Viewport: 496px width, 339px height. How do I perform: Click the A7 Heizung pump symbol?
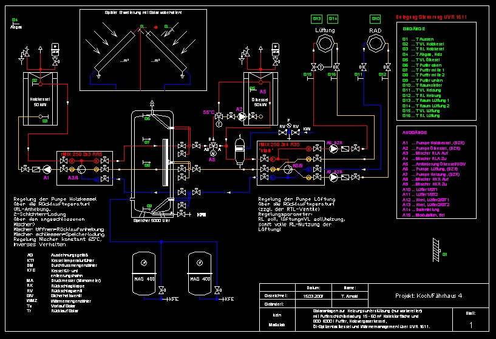pyautogui.click(x=334, y=177)
